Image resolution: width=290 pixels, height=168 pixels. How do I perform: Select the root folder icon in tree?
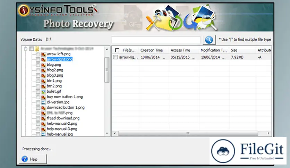(x=37, y=49)
